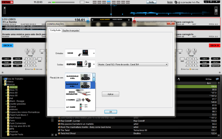Open the Master Canal 1&2 channel combo box

133,64
